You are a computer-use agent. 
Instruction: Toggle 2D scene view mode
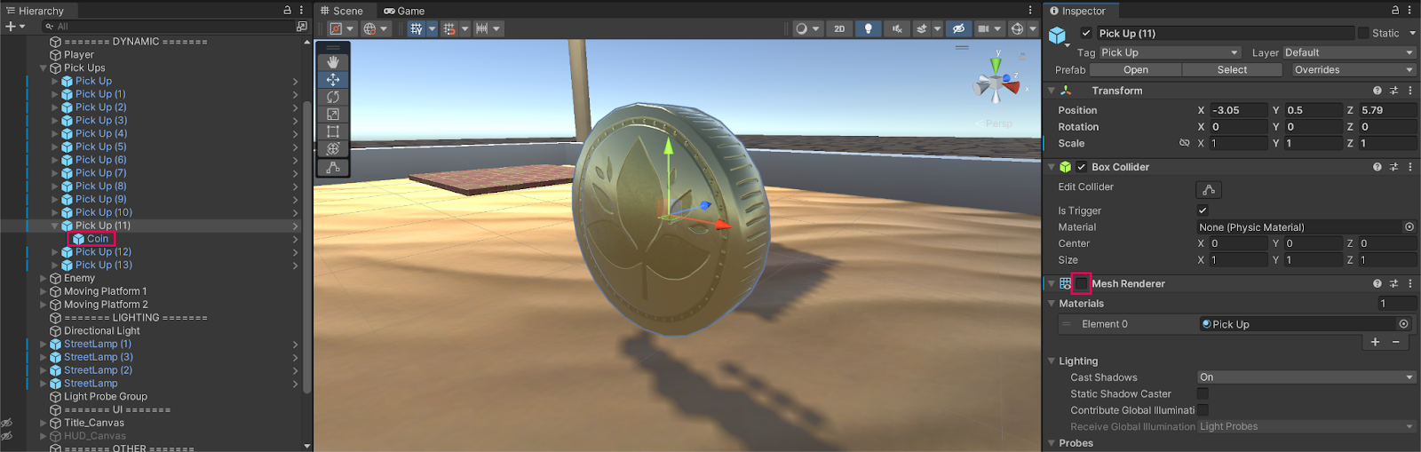pyautogui.click(x=839, y=28)
